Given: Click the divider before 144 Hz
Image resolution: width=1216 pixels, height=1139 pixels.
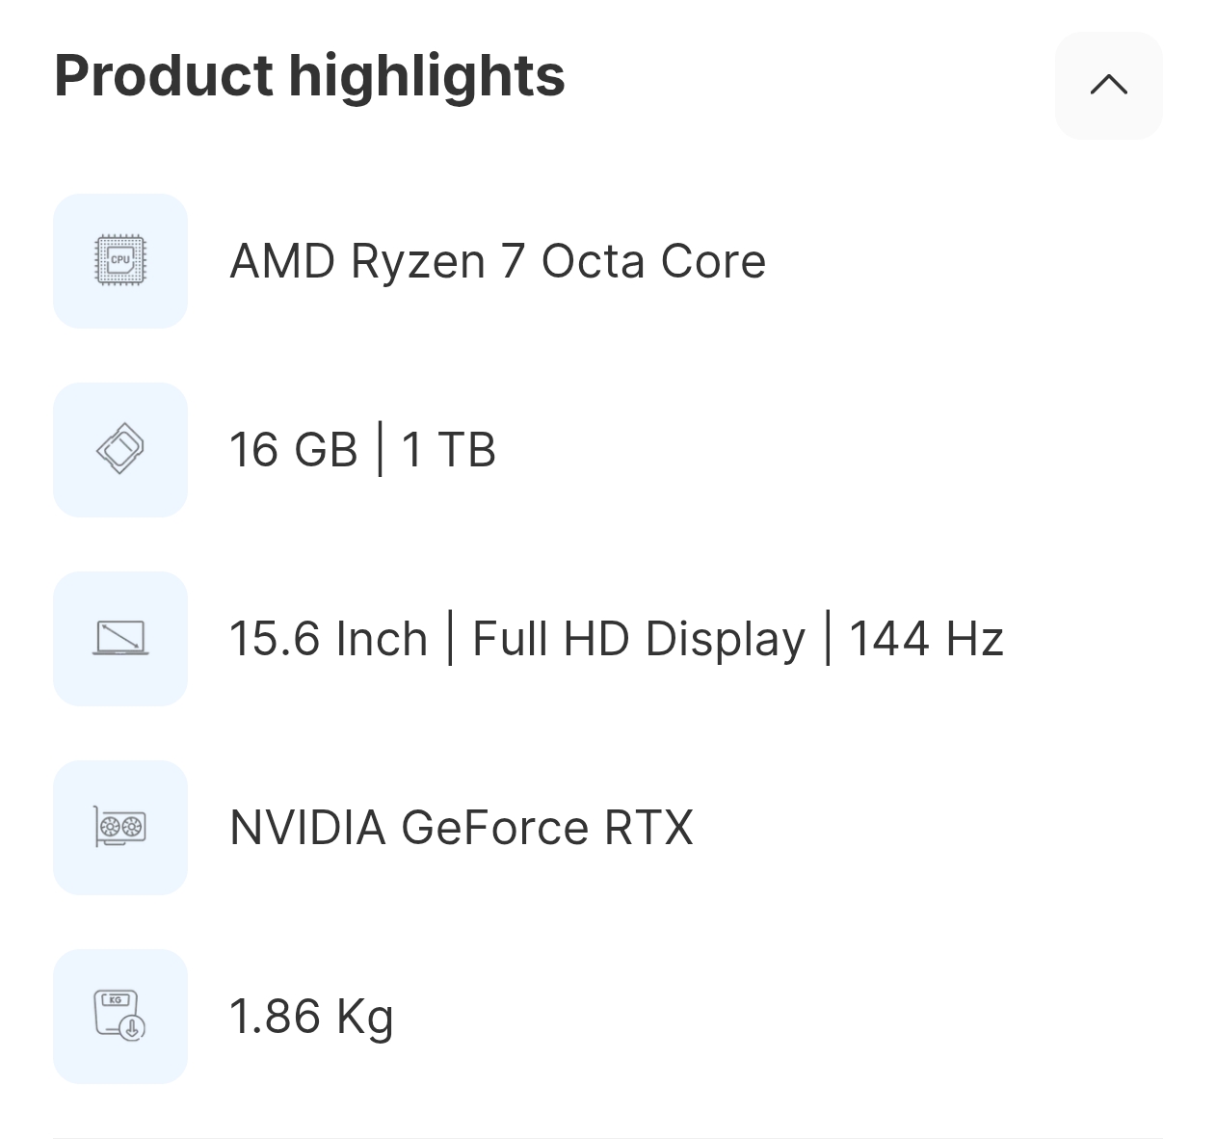Looking at the screenshot, I should pyautogui.click(x=828, y=639).
